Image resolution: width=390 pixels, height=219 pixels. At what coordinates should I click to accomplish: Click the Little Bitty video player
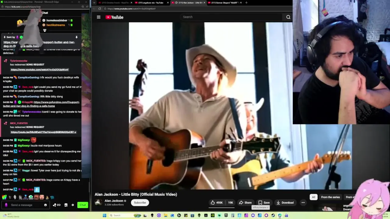240,106
